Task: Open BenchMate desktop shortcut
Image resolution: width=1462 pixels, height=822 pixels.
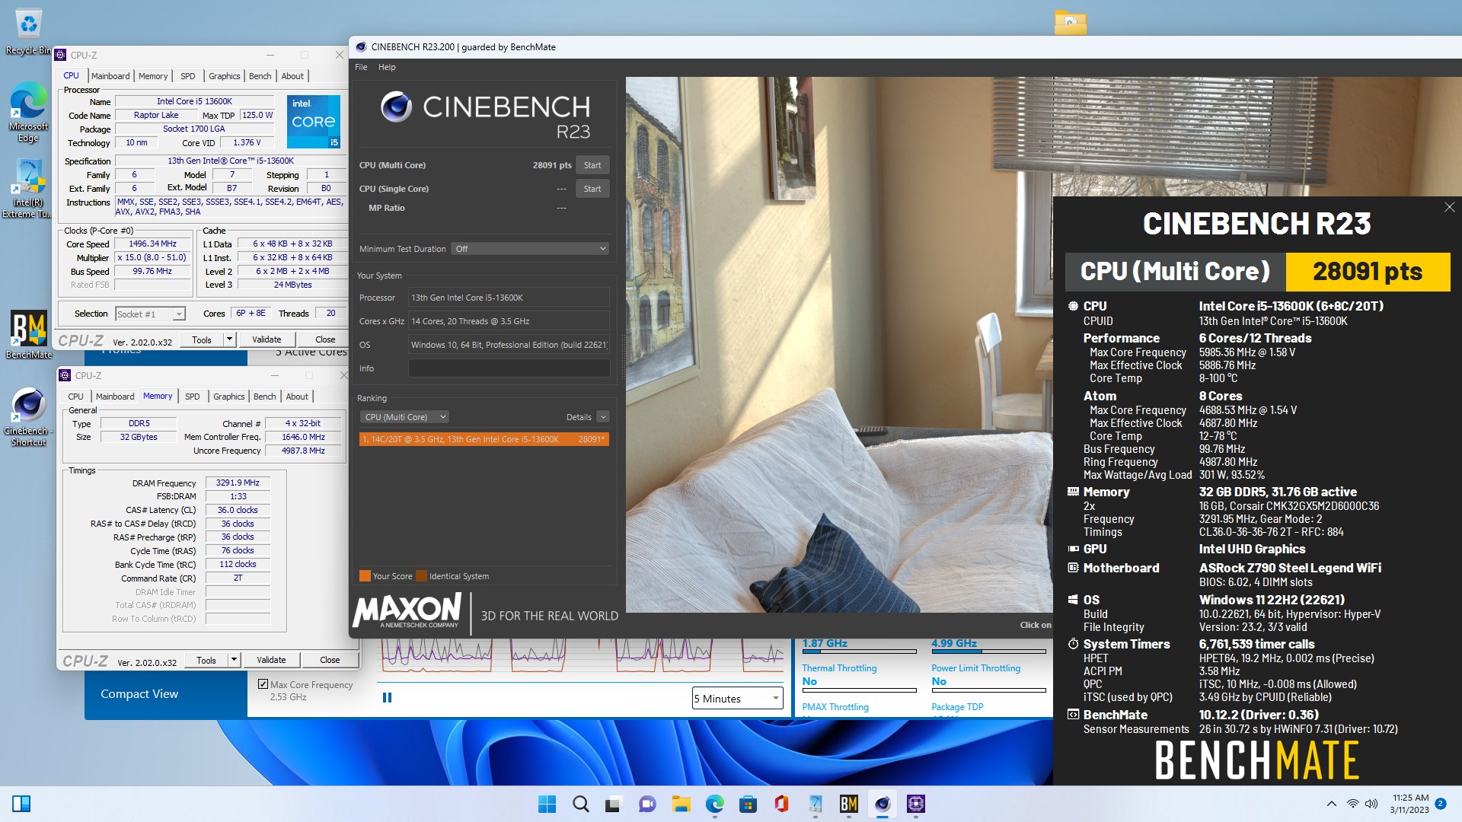Action: 28,334
